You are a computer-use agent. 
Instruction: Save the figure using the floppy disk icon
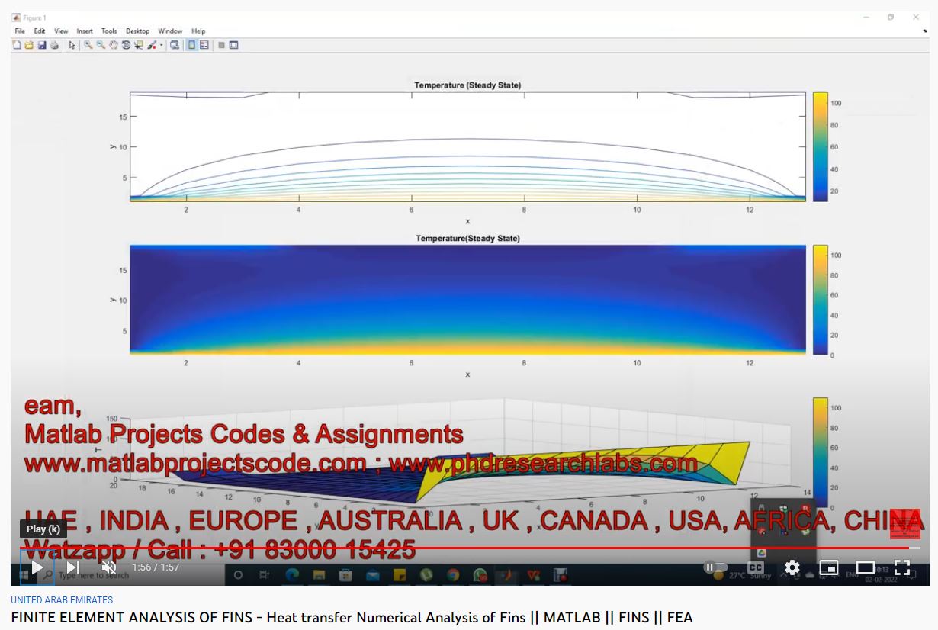tap(42, 45)
